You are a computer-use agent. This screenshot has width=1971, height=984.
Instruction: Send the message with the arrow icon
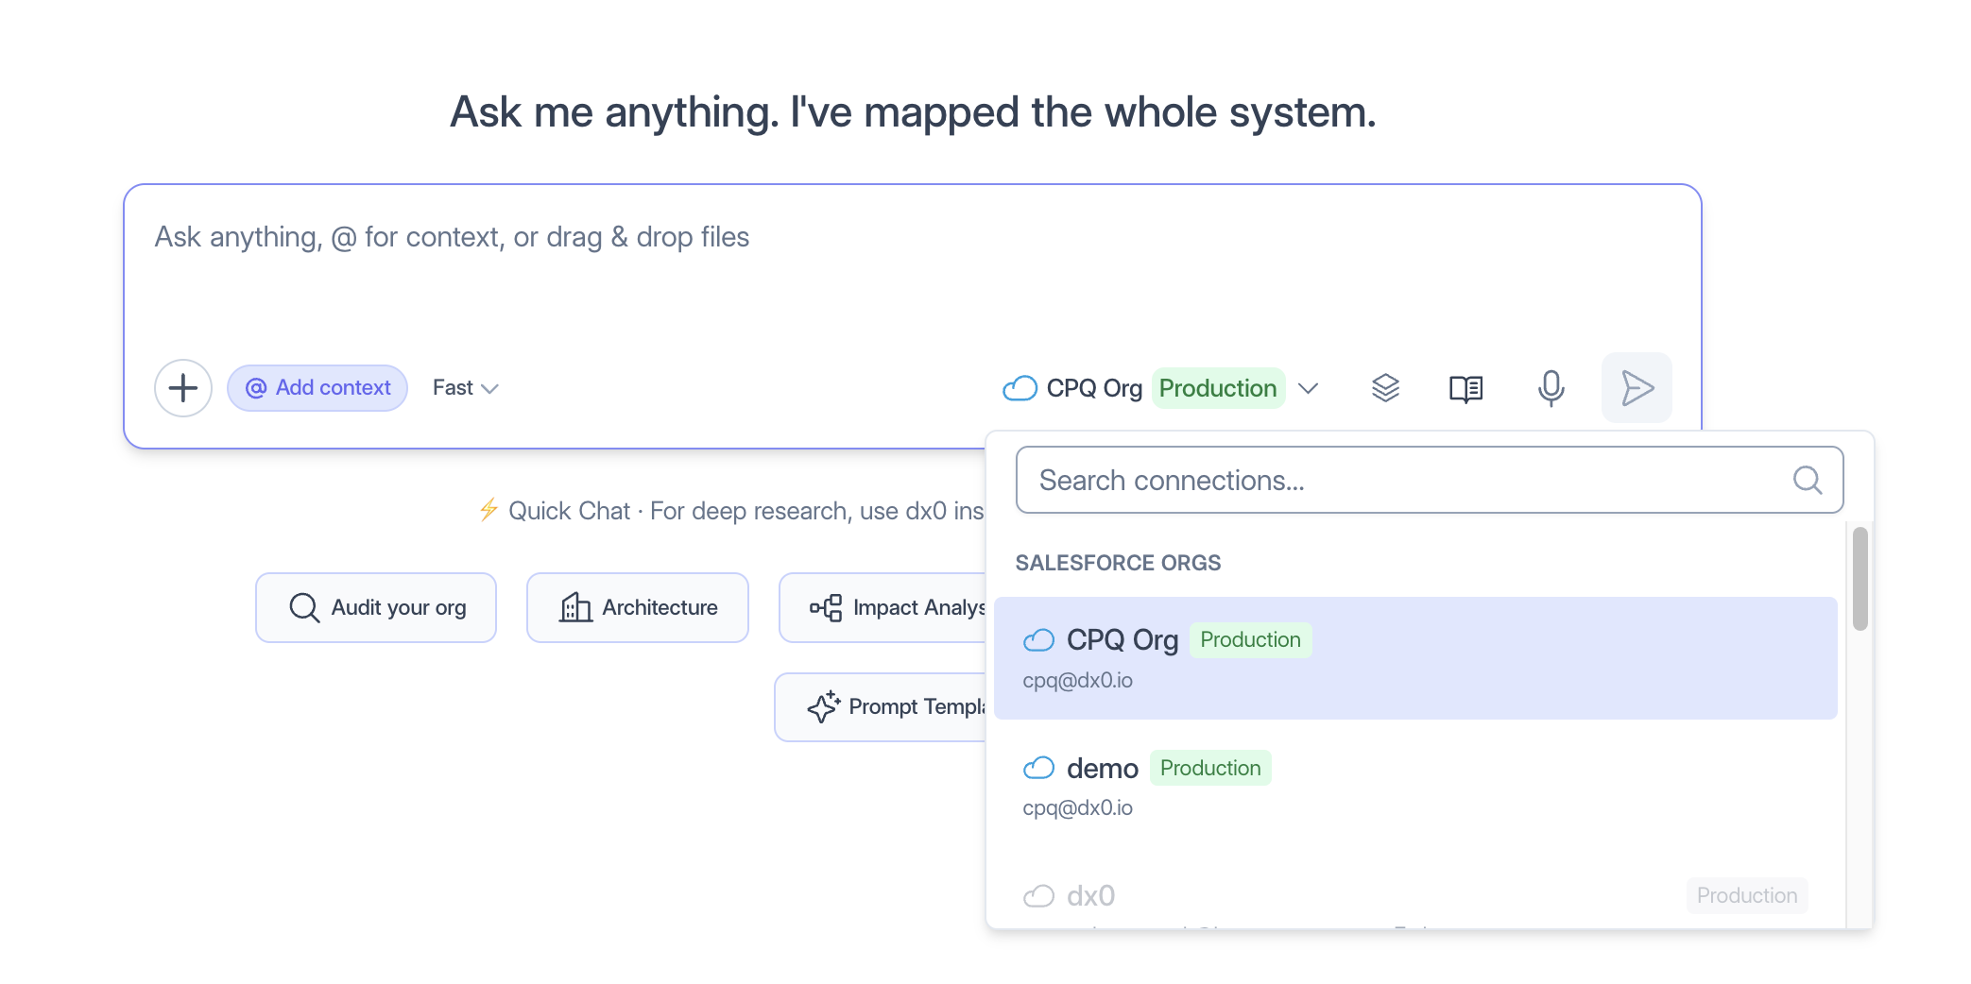click(1637, 388)
